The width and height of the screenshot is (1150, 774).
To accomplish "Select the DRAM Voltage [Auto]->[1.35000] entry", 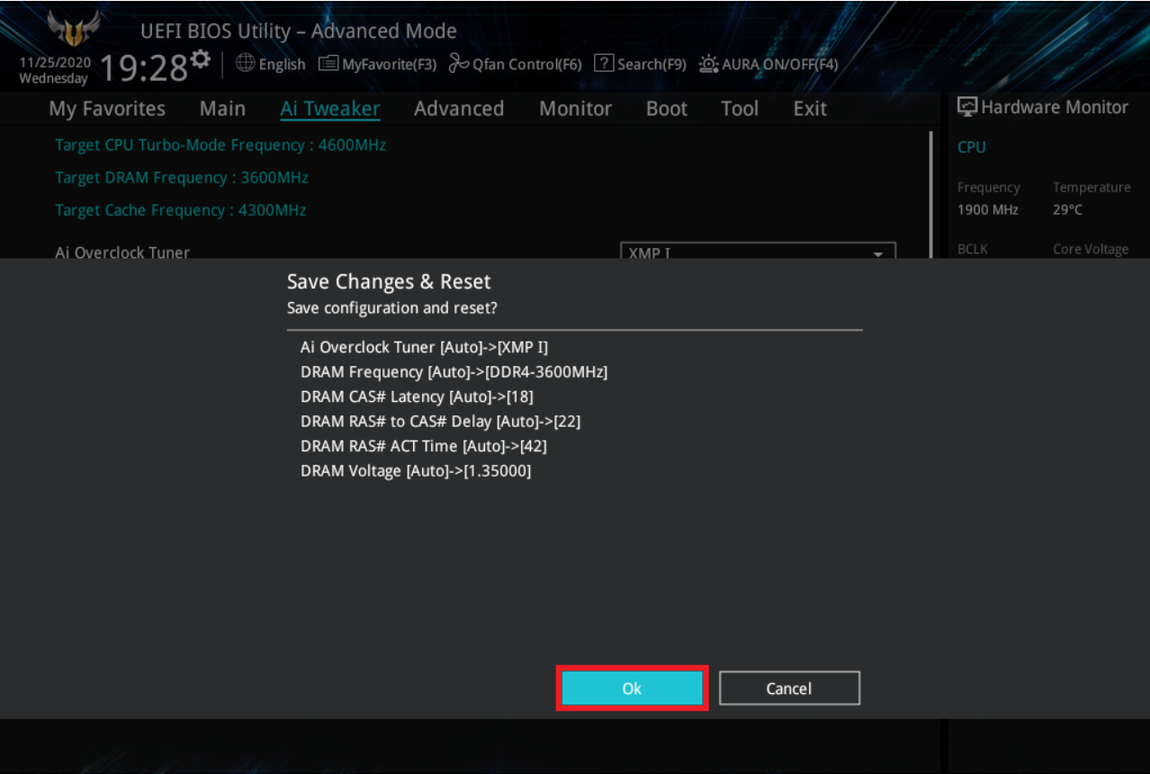I will pyautogui.click(x=416, y=471).
